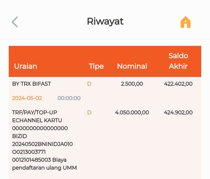Select the Tipe column header
Image resolution: width=210 pixels, height=179 pixels.
click(96, 66)
